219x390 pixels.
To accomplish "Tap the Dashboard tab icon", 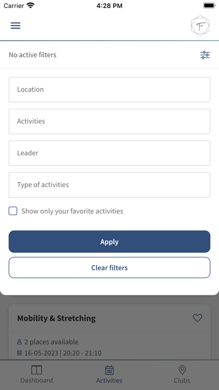I will click(x=36, y=370).
